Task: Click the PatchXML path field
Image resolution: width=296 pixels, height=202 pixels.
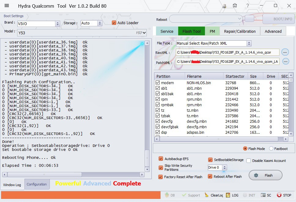Action: tap(228, 62)
